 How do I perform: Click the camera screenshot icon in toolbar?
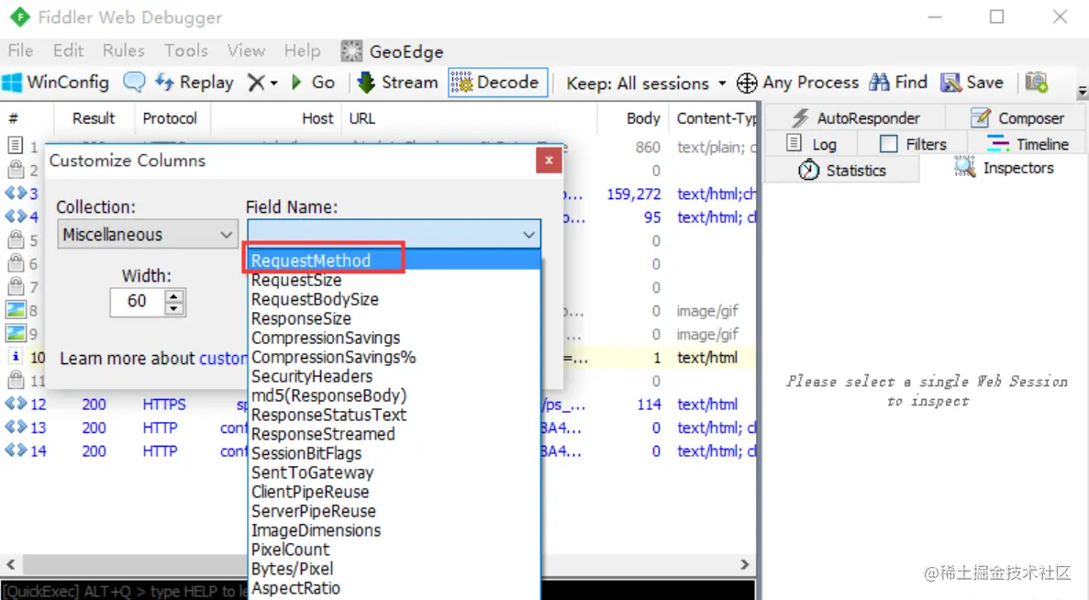click(1036, 82)
